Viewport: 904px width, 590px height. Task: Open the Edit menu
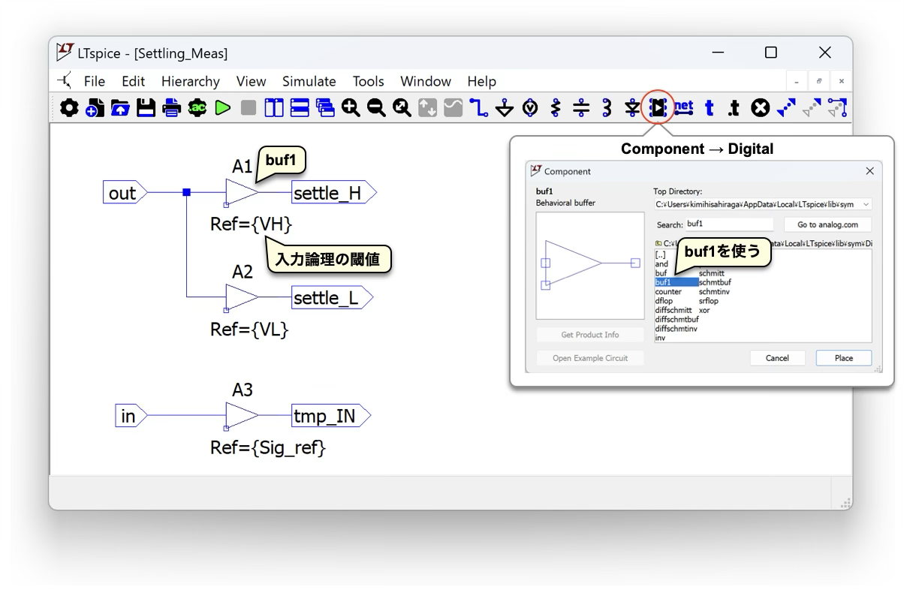point(134,81)
